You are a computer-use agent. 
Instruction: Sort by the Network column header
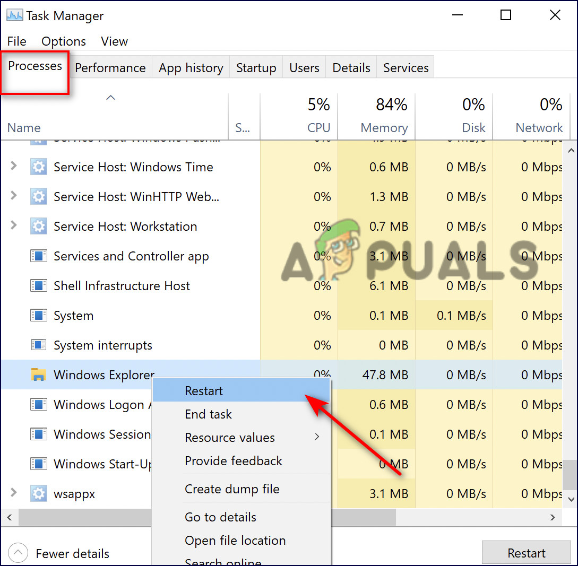(x=531, y=117)
